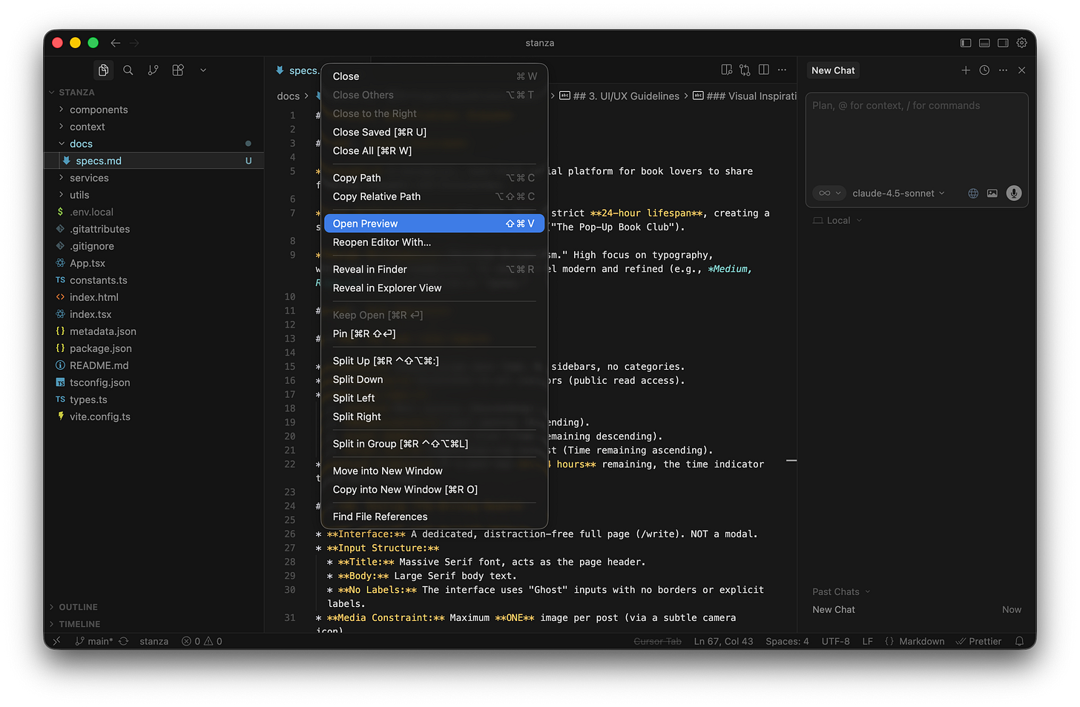Open the split editor icon in the toolbar

pos(763,69)
